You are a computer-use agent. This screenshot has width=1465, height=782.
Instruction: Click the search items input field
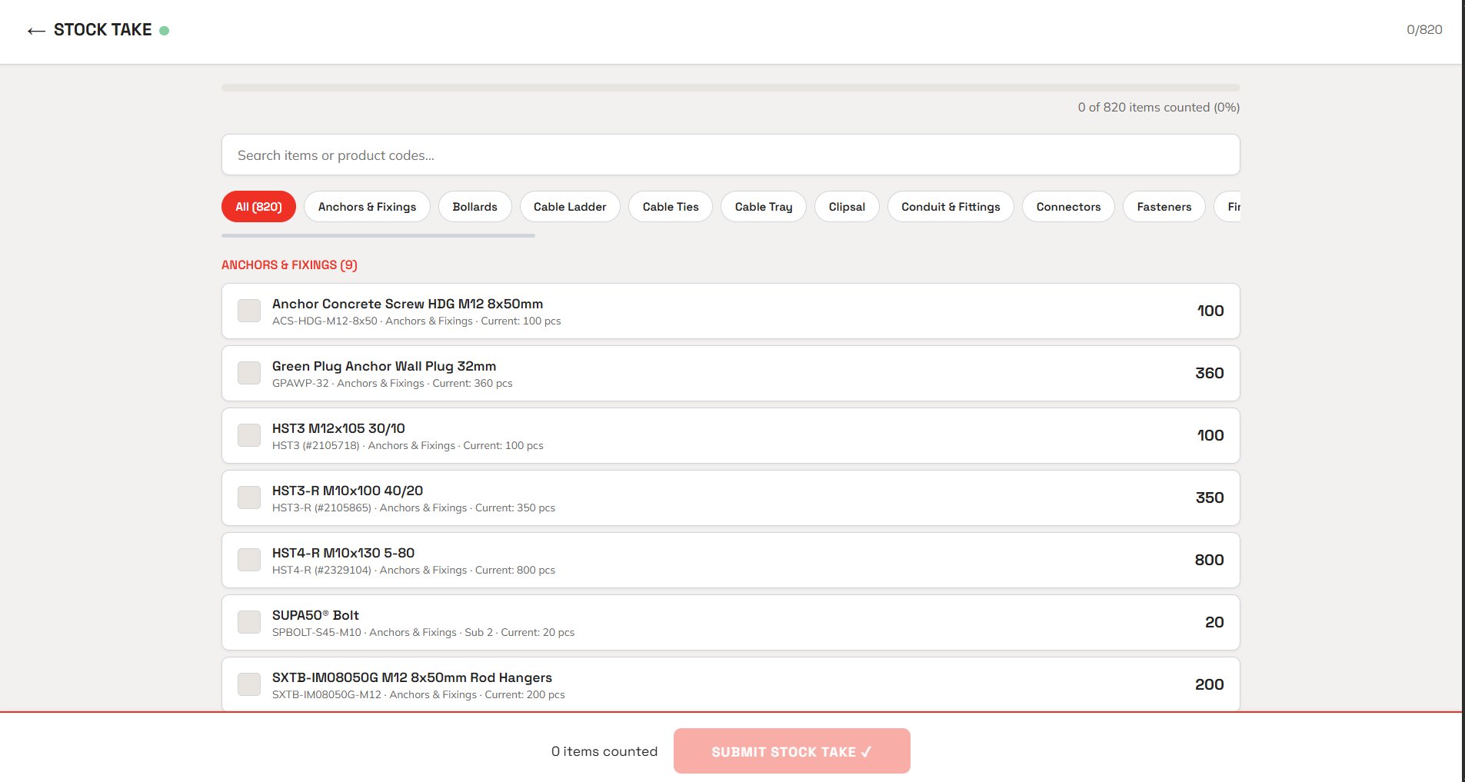point(731,155)
